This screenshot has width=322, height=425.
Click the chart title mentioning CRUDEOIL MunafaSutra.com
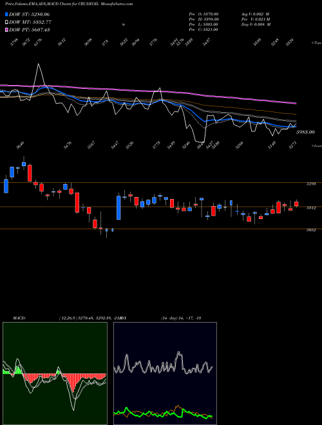click(x=69, y=4)
